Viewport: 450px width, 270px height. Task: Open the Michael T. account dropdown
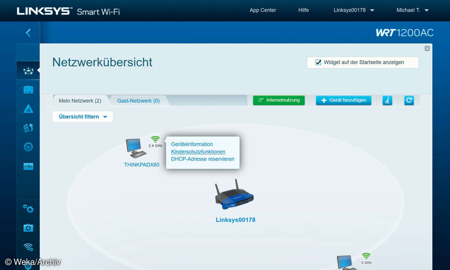[x=412, y=10]
